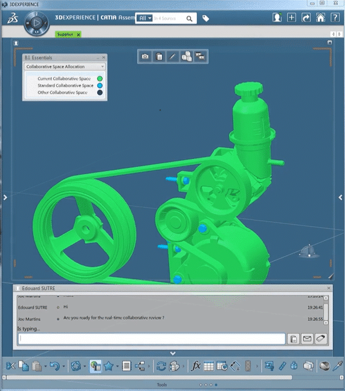Select the active fourth toolbar page dot
The height and width of the screenshot is (391, 345).
pos(216,385)
